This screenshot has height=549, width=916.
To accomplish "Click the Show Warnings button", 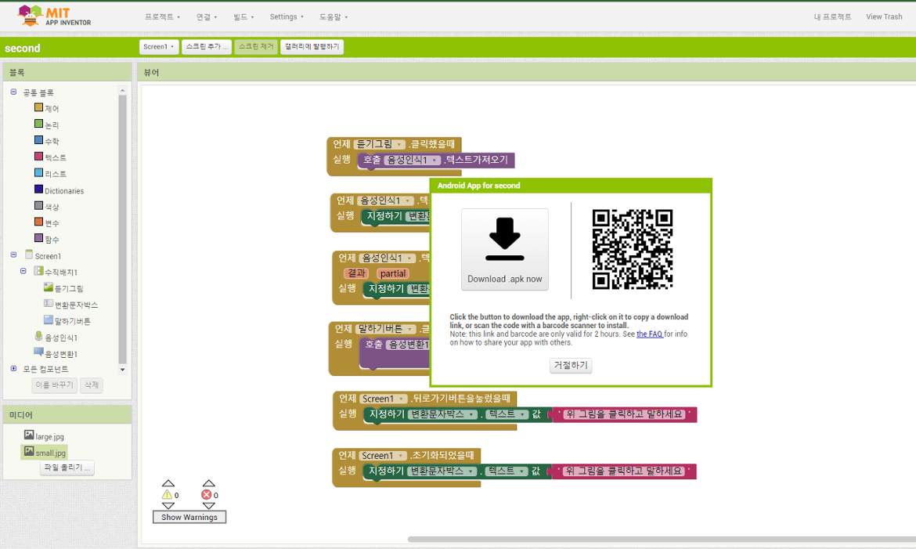I will click(189, 517).
